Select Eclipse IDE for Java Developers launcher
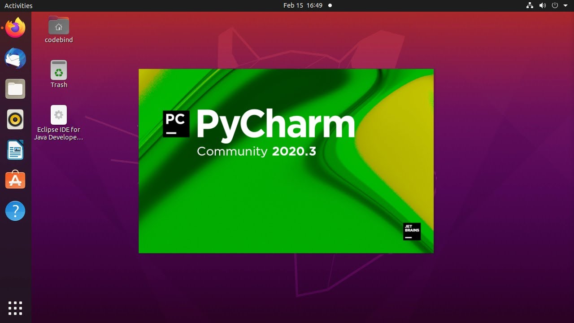Screen dimensions: 574x323 59,123
